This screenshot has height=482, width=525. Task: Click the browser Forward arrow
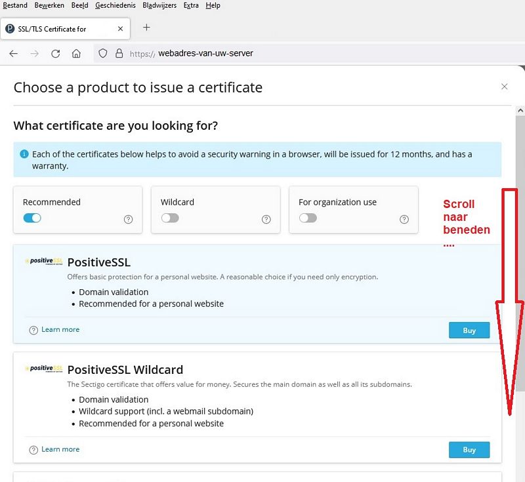pyautogui.click(x=35, y=54)
